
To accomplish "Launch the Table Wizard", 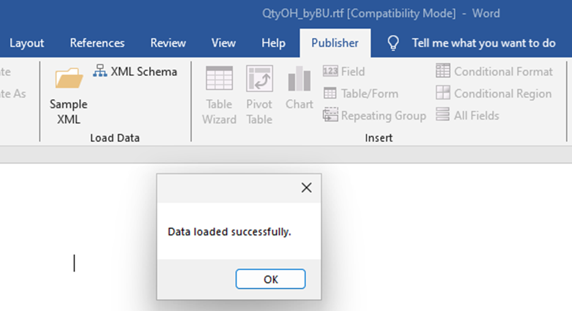I will point(219,96).
